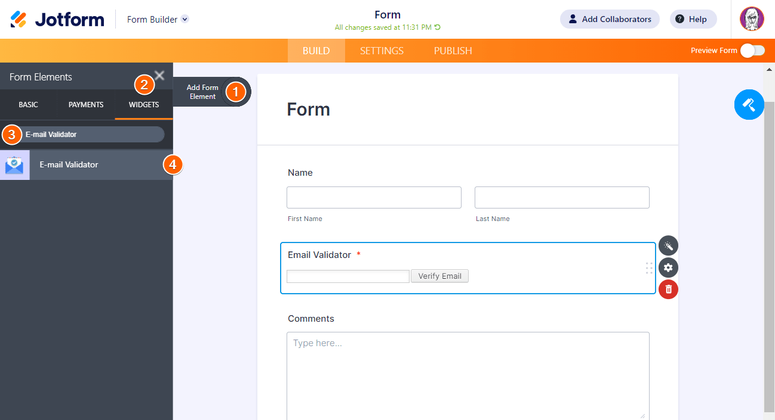This screenshot has height=420, width=775.
Task: Click the First Name input field
Action: [x=374, y=197]
